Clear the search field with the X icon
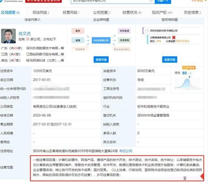The width and height of the screenshot is (208, 184). click(x=151, y=1)
